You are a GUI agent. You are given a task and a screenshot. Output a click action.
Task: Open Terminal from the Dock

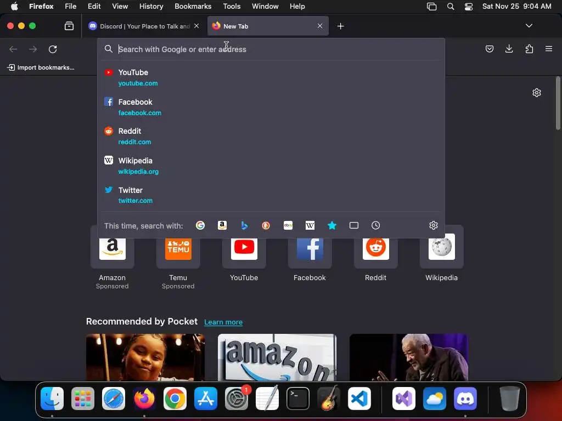[298, 399]
